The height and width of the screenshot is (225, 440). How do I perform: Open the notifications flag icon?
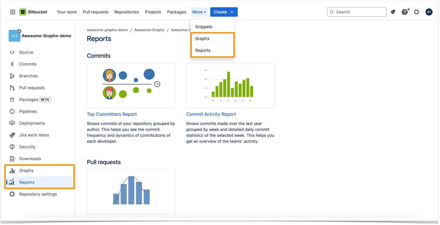(x=393, y=12)
